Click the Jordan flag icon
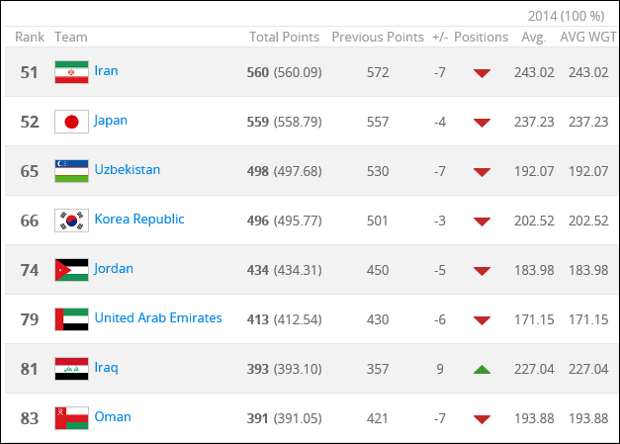Image resolution: width=620 pixels, height=444 pixels. pyautogui.click(x=71, y=270)
